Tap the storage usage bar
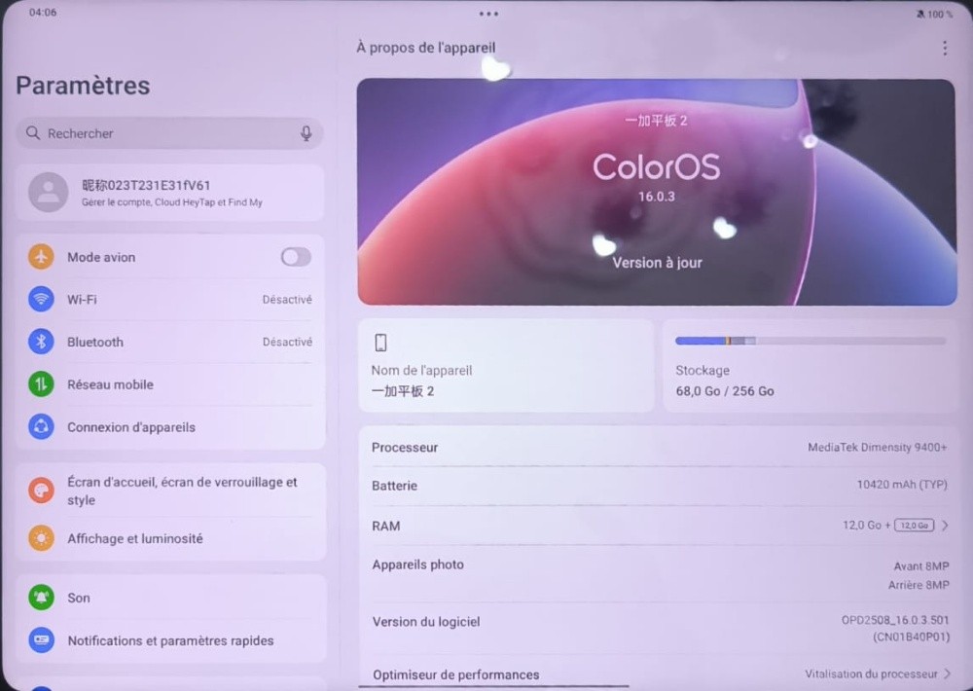 point(811,341)
